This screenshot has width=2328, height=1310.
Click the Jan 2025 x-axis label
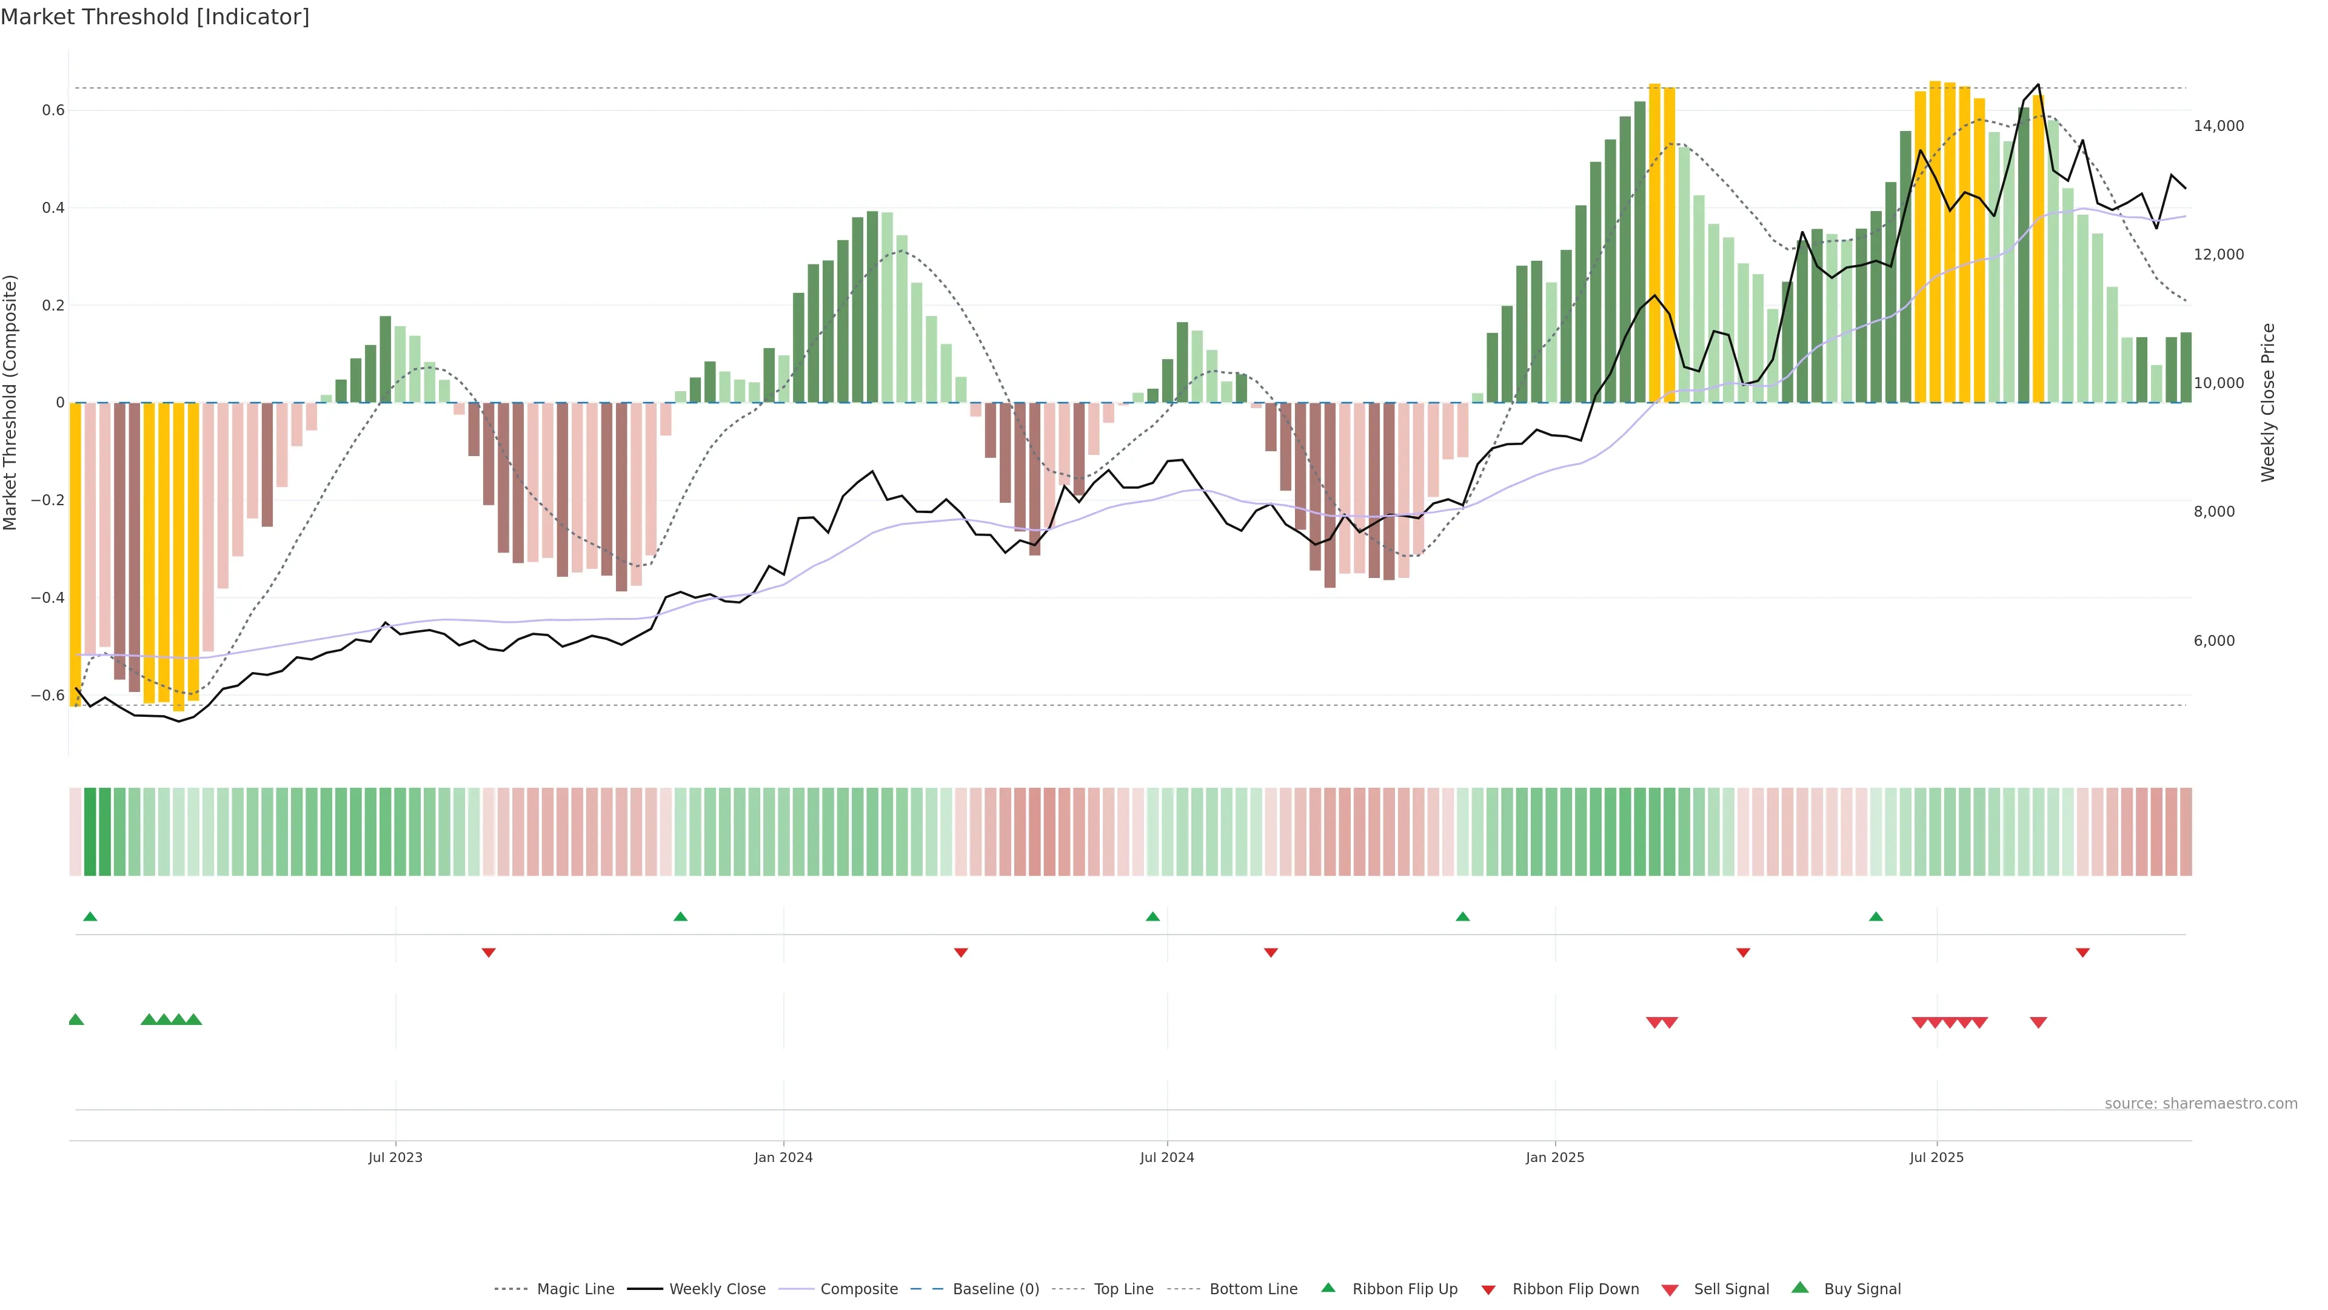1554,1157
